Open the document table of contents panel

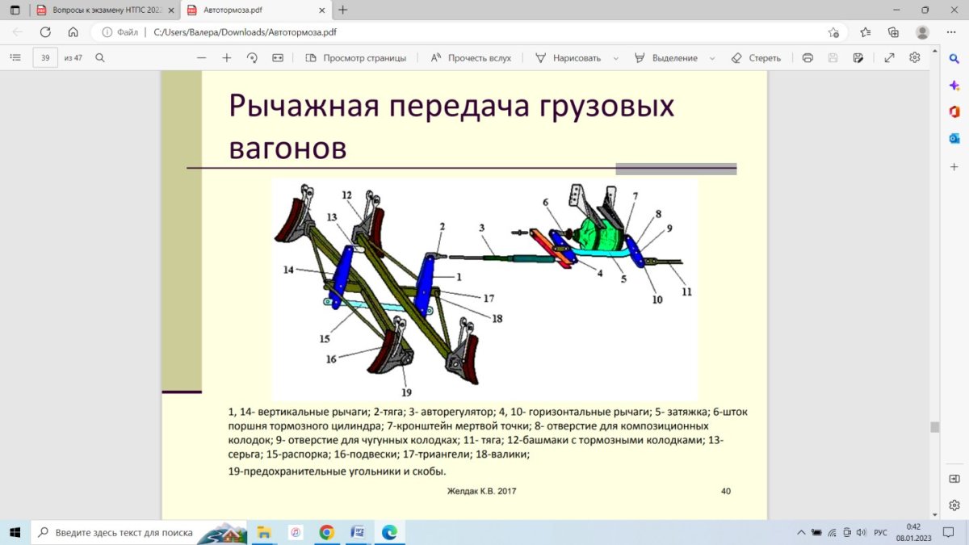tap(15, 57)
